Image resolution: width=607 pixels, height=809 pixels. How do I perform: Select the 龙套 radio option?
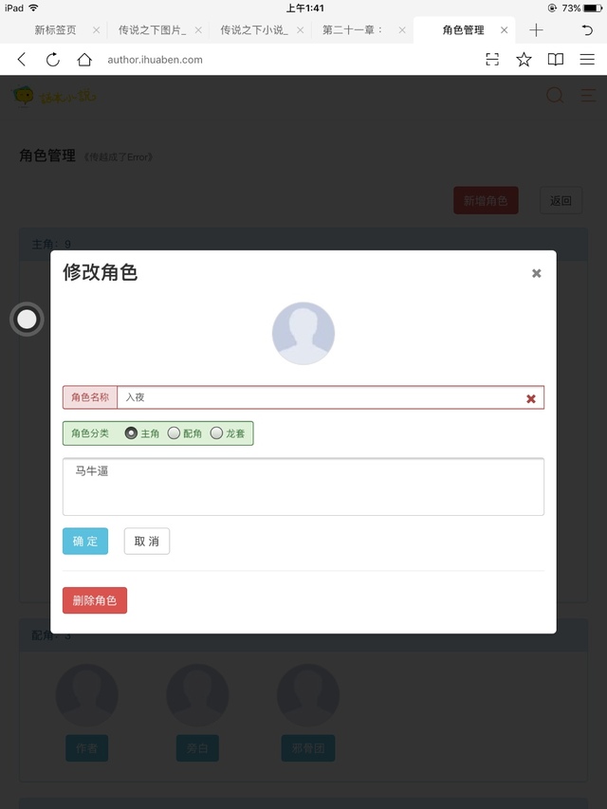point(216,433)
